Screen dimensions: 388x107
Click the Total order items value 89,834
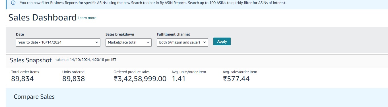[x=22, y=79]
